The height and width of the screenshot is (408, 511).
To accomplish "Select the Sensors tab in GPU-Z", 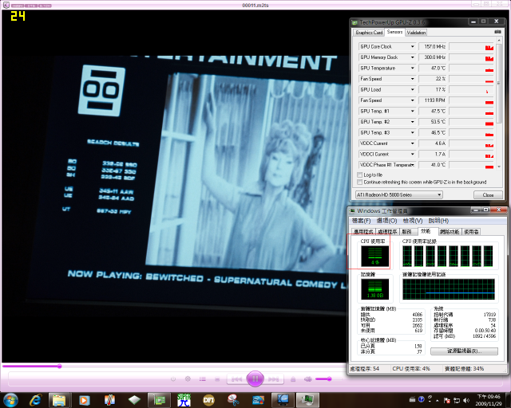I will click(394, 32).
